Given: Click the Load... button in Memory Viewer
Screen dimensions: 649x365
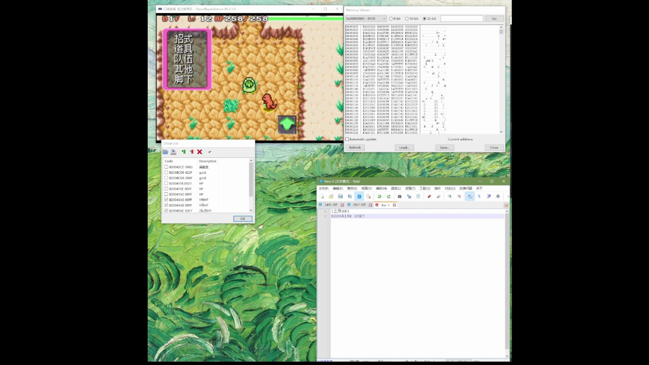Looking at the screenshot, I should pos(404,148).
